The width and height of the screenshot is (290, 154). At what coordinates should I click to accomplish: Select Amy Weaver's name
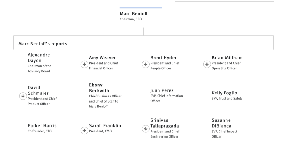[x=102, y=58]
